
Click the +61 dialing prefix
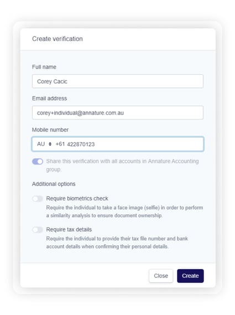click(60, 144)
